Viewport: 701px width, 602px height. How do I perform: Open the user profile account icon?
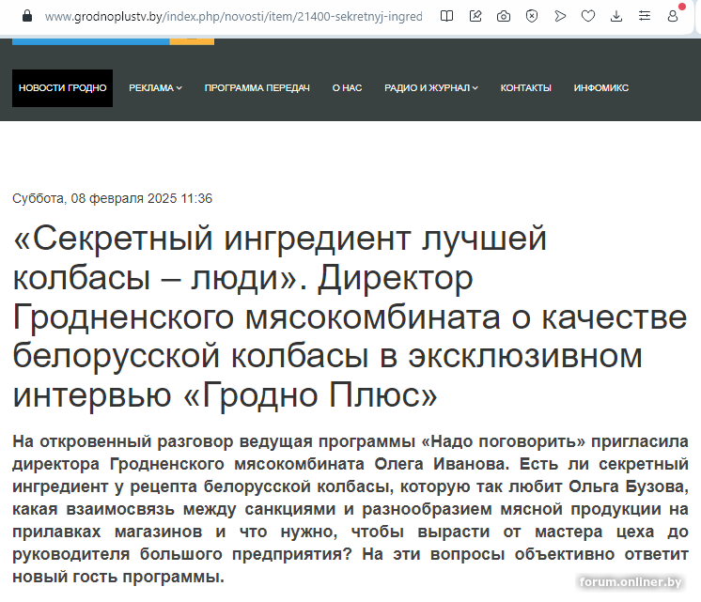673,17
